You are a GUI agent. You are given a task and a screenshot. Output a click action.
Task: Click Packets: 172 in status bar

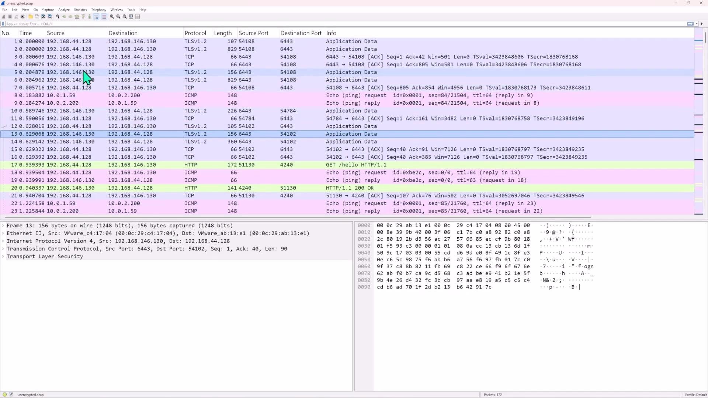493,395
